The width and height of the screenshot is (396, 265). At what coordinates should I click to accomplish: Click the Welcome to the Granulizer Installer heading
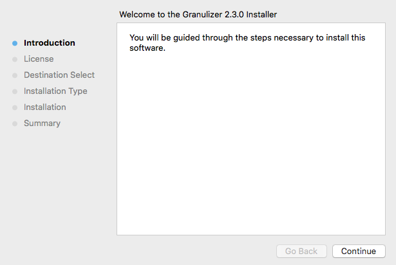(198, 14)
